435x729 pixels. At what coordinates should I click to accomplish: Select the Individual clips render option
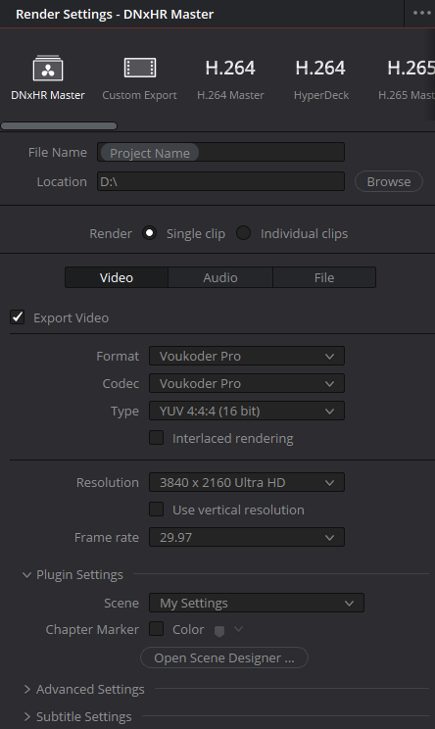244,233
